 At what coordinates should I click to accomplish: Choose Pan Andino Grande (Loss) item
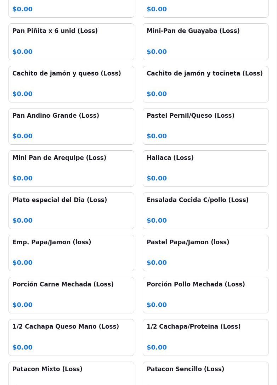71,127
